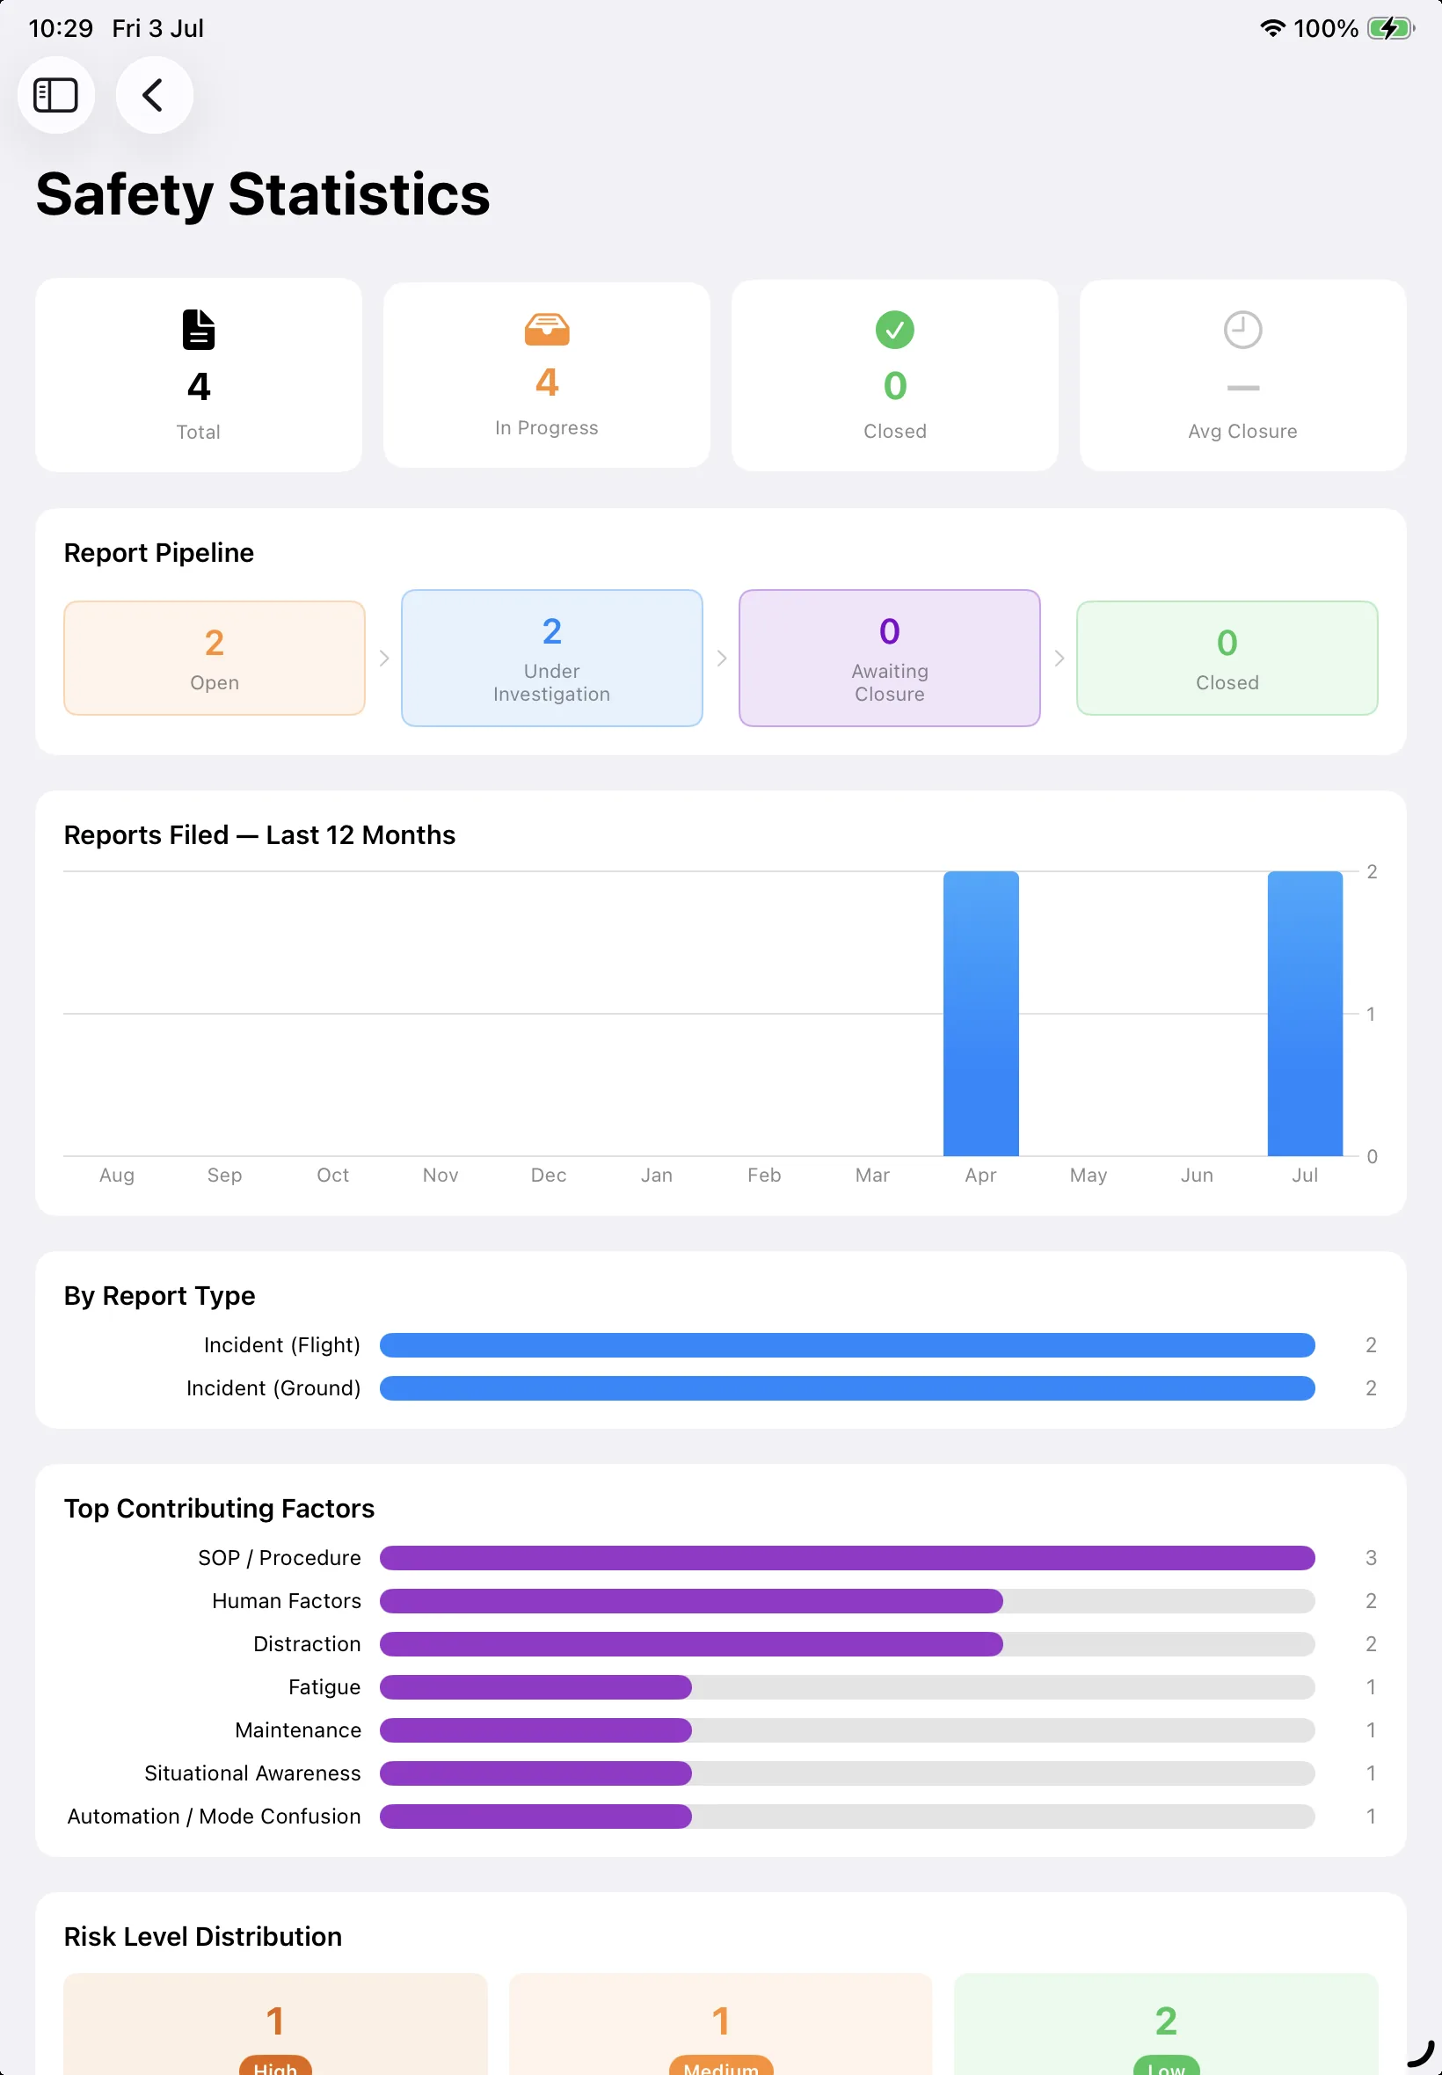Tap the SOP / Procedure bar
The height and width of the screenshot is (2075, 1442).
848,1558
